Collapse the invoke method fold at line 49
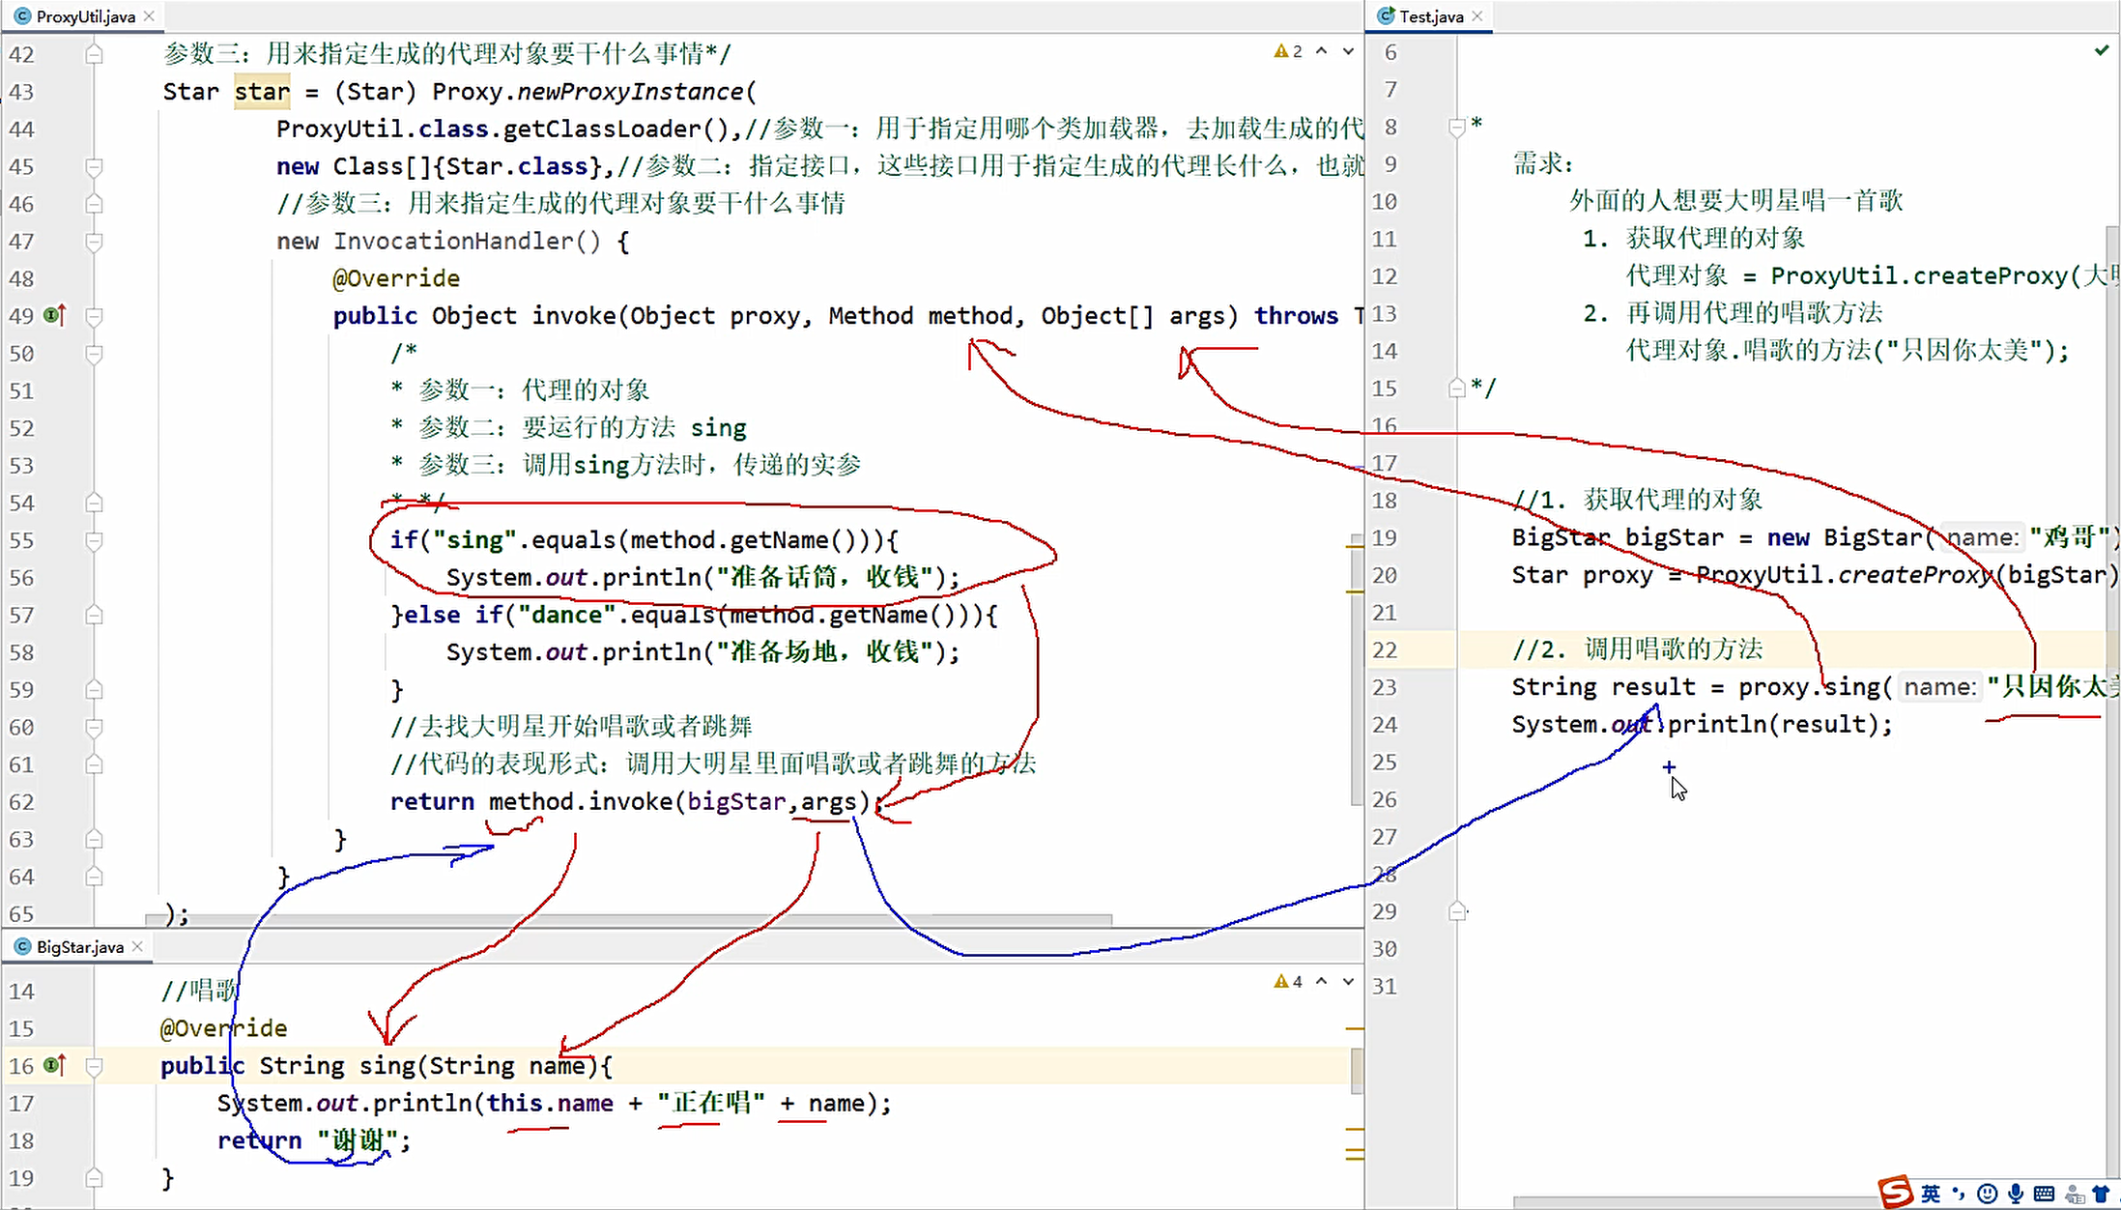Screen dimensions: 2121x1210 [x=94, y=316]
